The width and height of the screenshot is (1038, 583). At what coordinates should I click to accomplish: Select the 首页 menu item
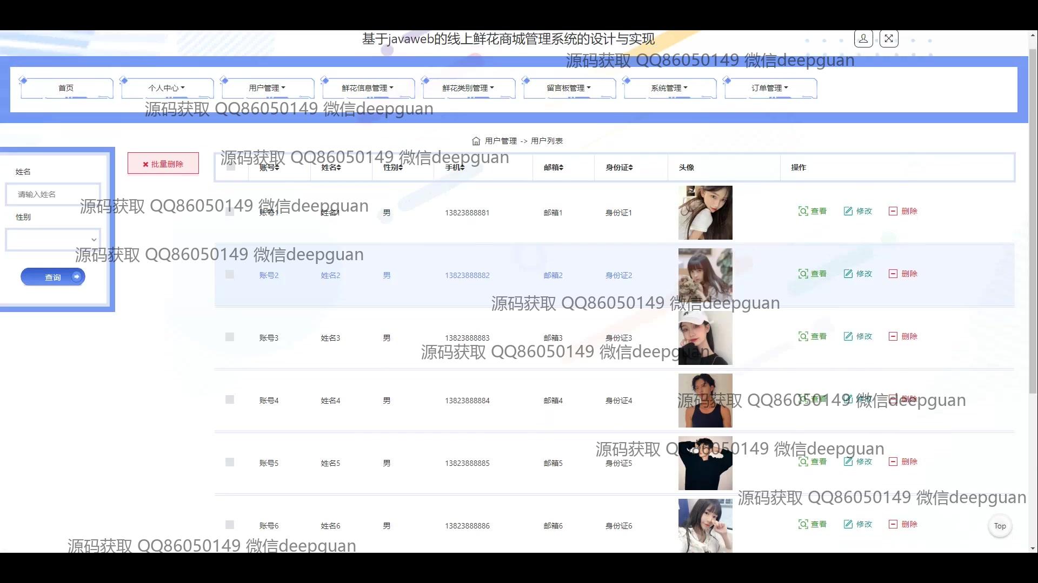click(x=66, y=87)
